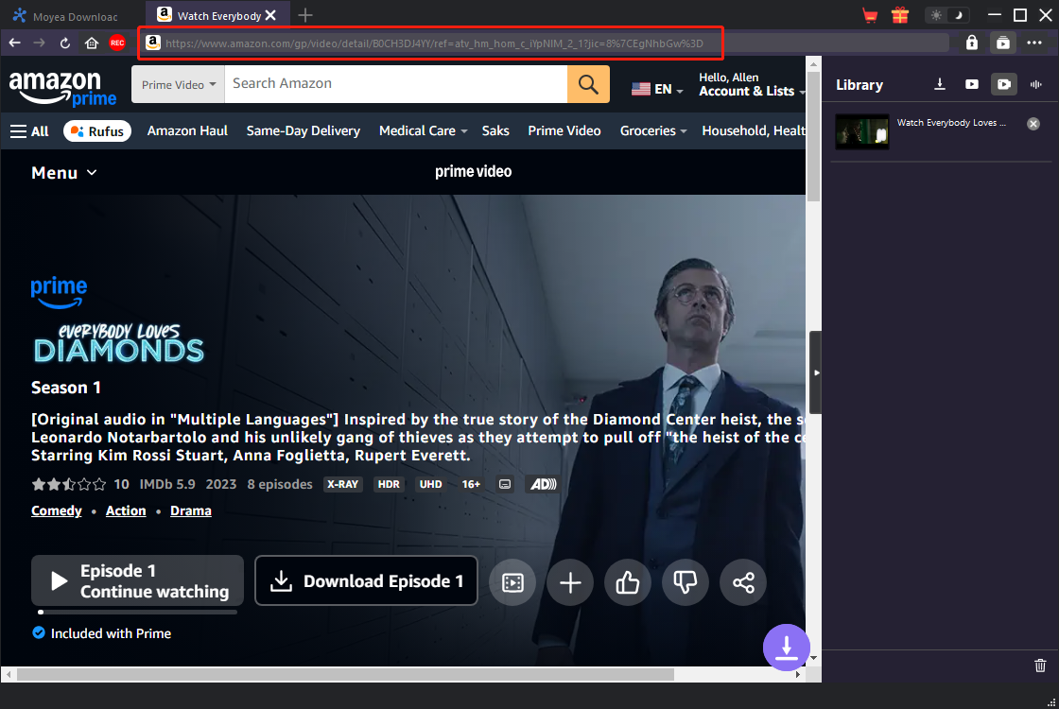
Task: Click the purple floating download button
Action: tap(786, 647)
